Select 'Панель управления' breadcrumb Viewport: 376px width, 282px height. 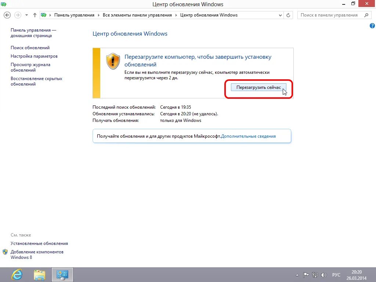coord(74,15)
